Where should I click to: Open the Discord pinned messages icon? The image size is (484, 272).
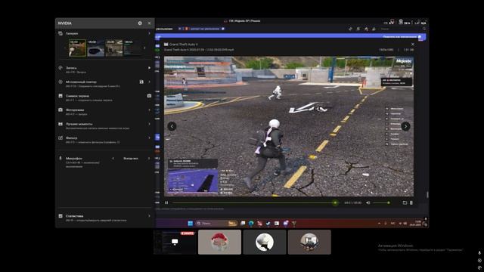pos(366,29)
